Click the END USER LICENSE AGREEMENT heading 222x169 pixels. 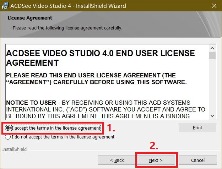click(x=101, y=58)
